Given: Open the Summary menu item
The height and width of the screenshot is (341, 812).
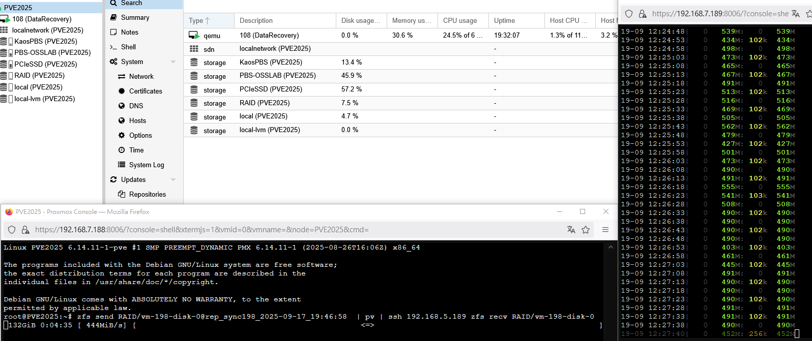Looking at the screenshot, I should pos(135,17).
